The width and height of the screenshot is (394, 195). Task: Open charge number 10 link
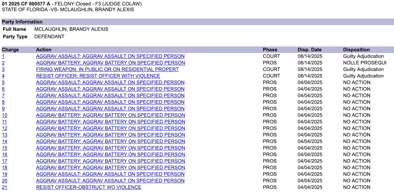coord(4,115)
